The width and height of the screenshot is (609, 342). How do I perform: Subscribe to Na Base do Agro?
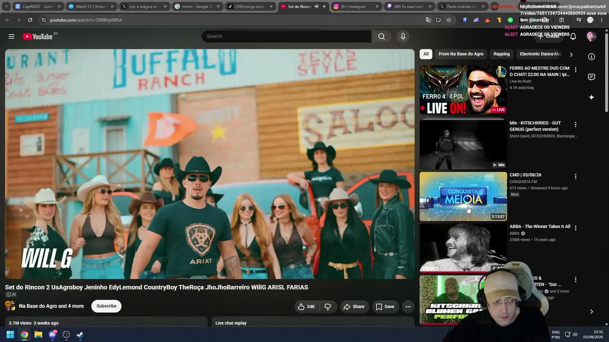pos(107,306)
